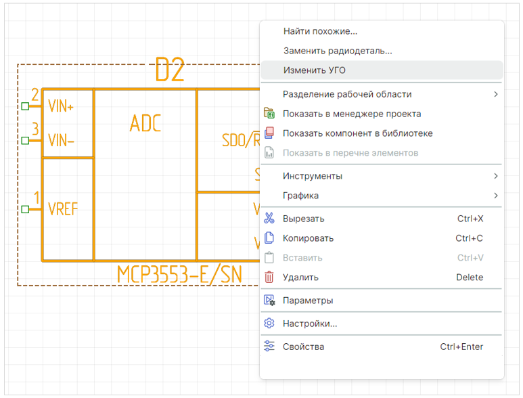Image resolution: width=523 pixels, height=398 pixels.
Task: Click the red trash icon beside Удалить
Action: coord(269,277)
